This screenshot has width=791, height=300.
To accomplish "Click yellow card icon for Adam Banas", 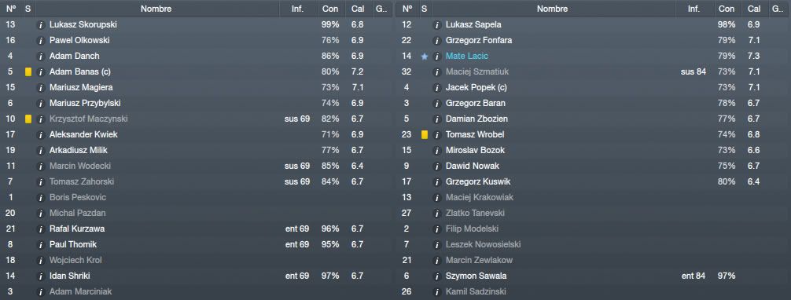I will pos(28,72).
